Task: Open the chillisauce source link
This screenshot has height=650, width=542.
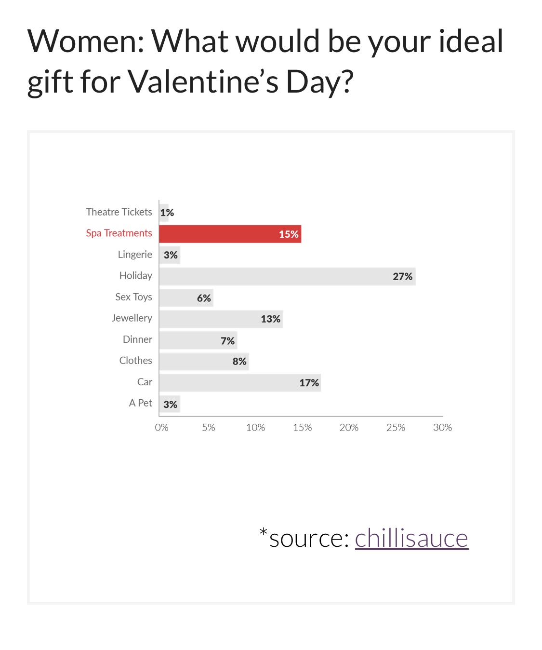Action: 411,538
